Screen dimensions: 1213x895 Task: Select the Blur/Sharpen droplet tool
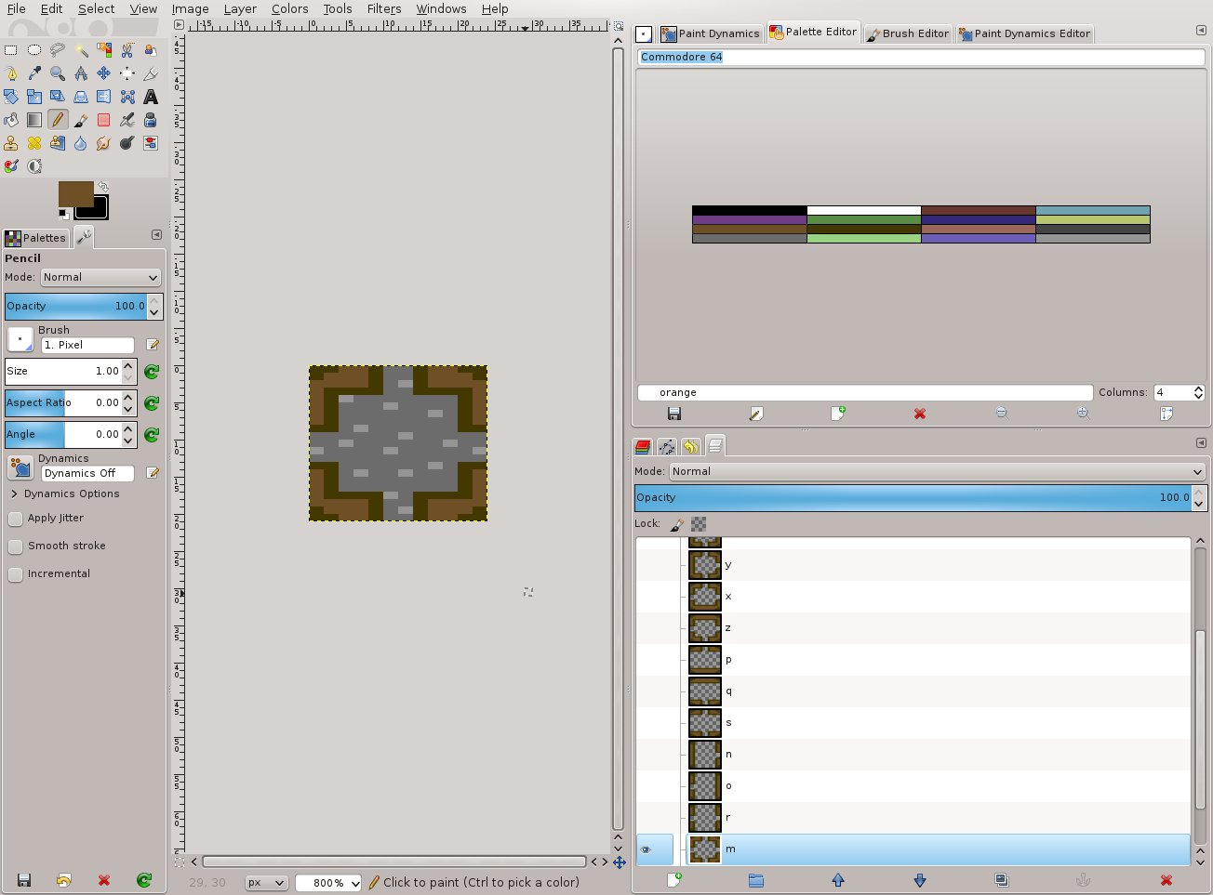click(x=81, y=143)
